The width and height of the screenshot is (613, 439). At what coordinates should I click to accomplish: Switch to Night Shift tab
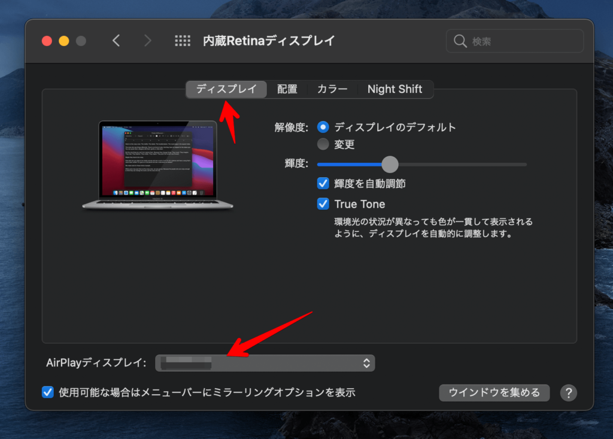tap(395, 89)
